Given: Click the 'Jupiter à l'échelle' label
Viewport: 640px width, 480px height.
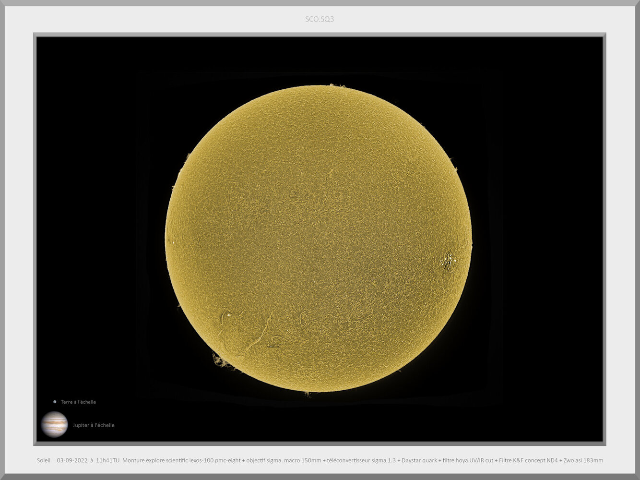Looking at the screenshot, I should [94, 425].
